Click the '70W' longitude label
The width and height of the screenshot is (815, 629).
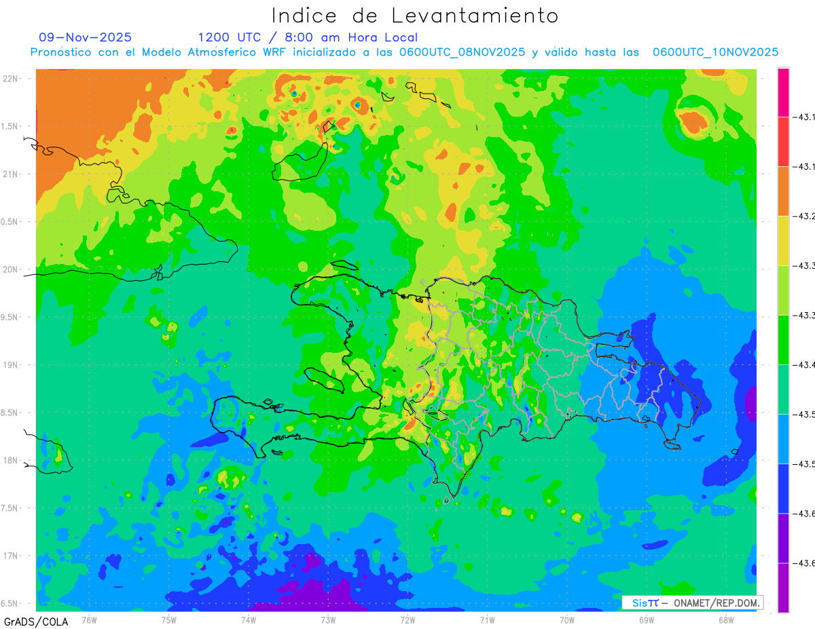(x=567, y=620)
